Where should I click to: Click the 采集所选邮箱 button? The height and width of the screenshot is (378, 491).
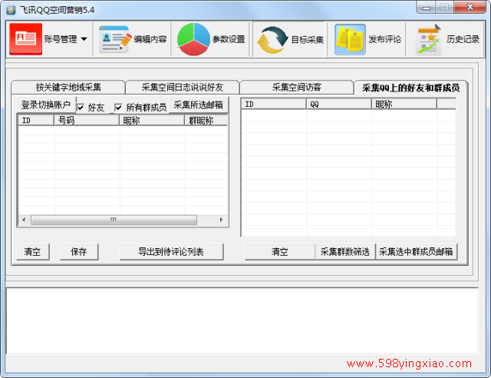tap(199, 104)
